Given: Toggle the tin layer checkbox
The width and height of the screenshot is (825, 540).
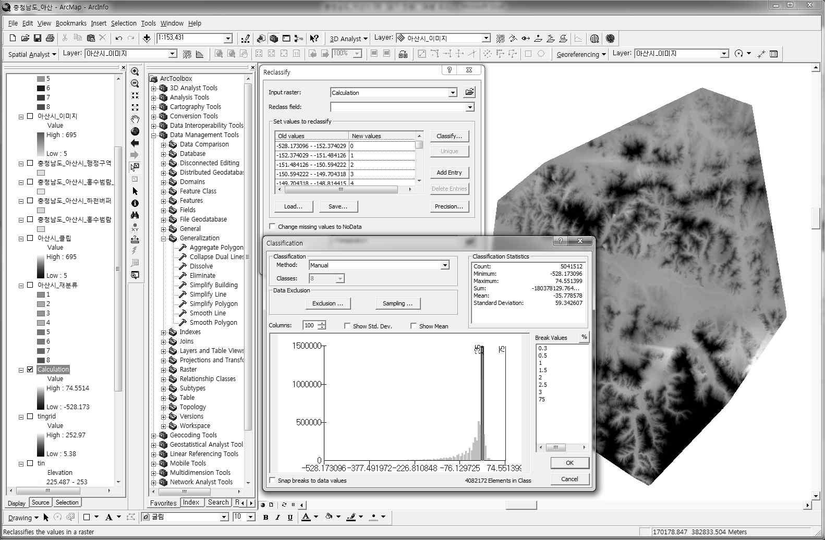Looking at the screenshot, I should [30, 463].
